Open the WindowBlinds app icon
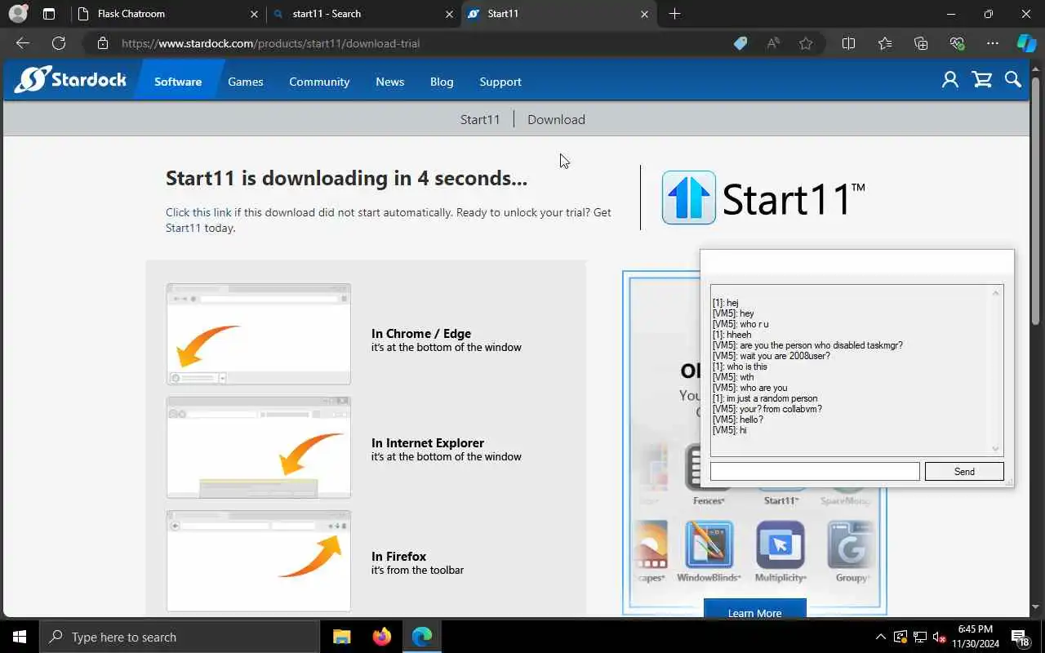This screenshot has width=1045, height=653. click(709, 544)
